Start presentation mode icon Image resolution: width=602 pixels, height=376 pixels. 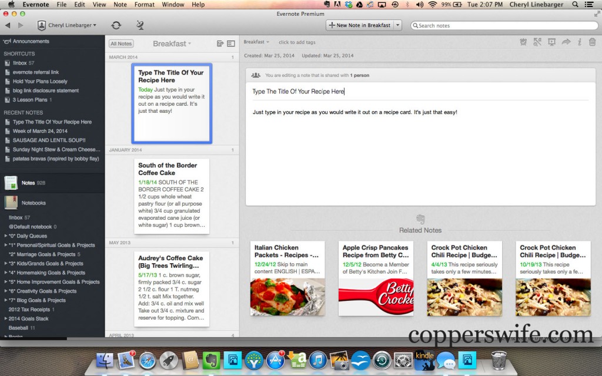tap(551, 42)
